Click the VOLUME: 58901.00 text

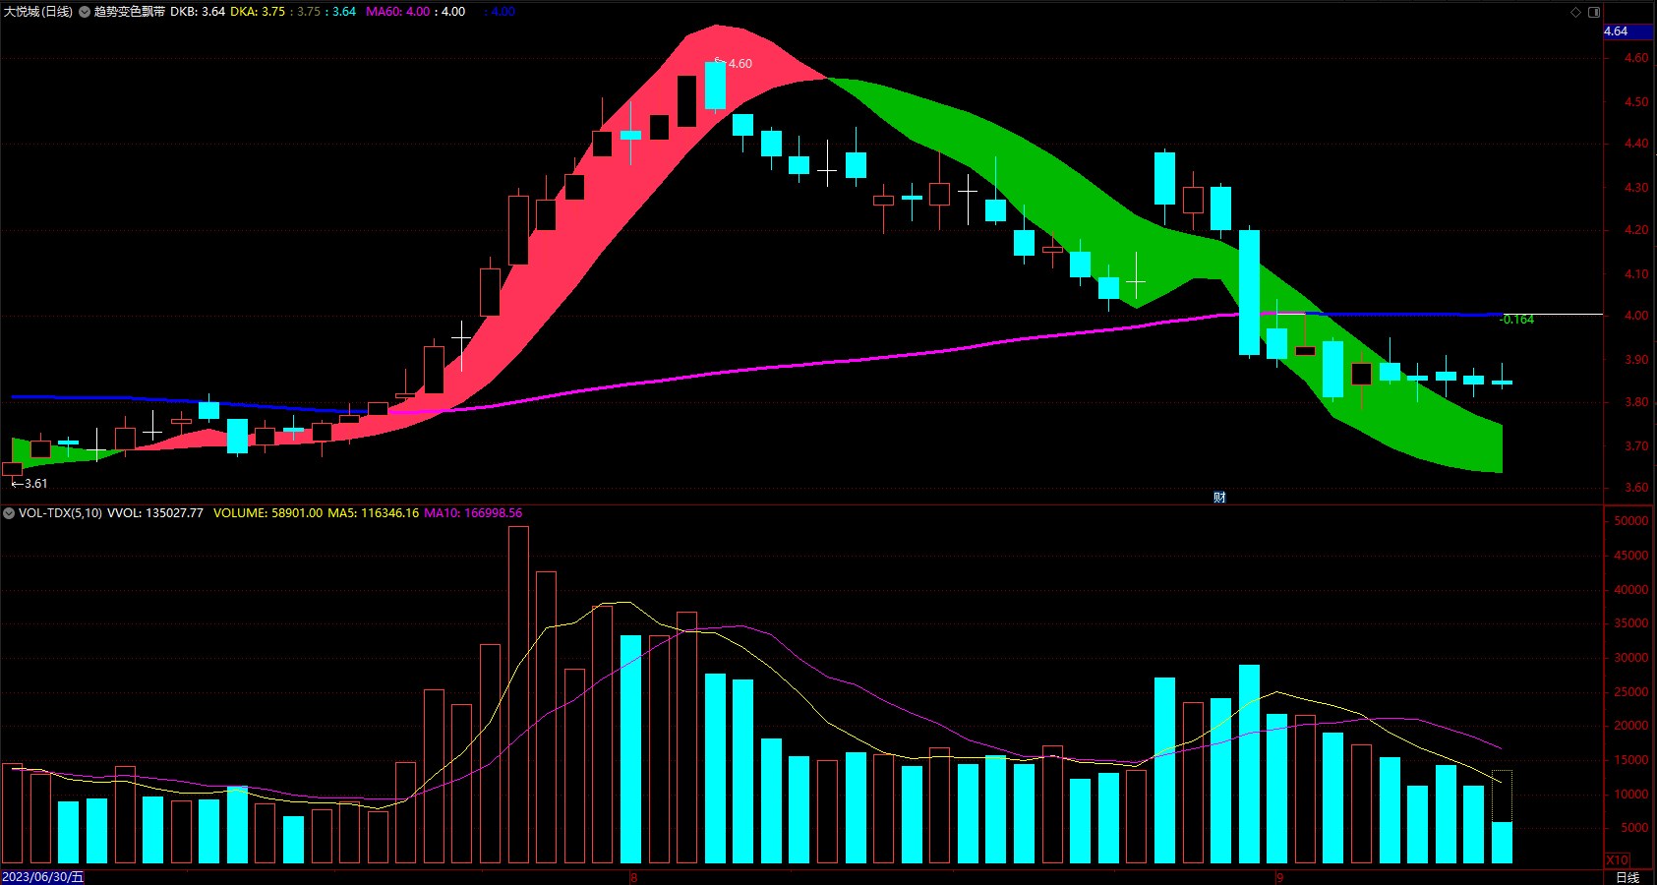(267, 513)
